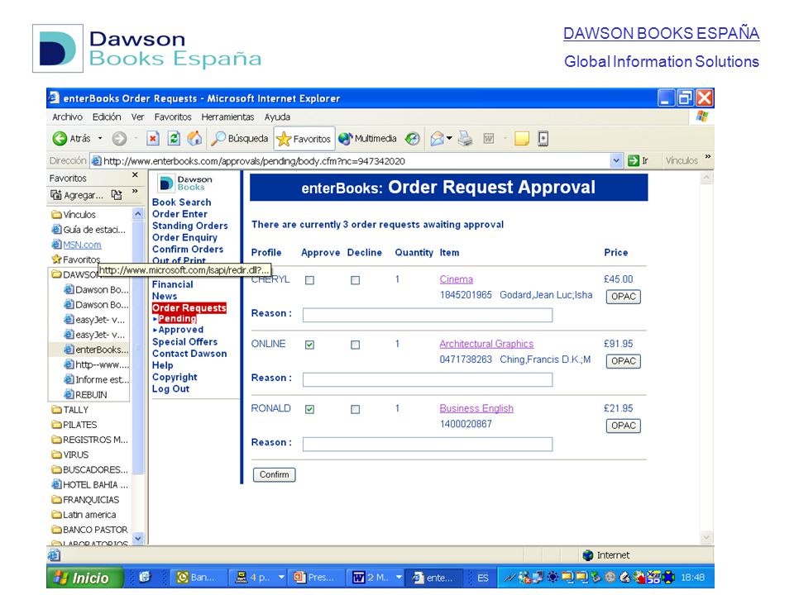The width and height of the screenshot is (794, 595).
Task: Click the address bar URL field
Action: (350, 161)
